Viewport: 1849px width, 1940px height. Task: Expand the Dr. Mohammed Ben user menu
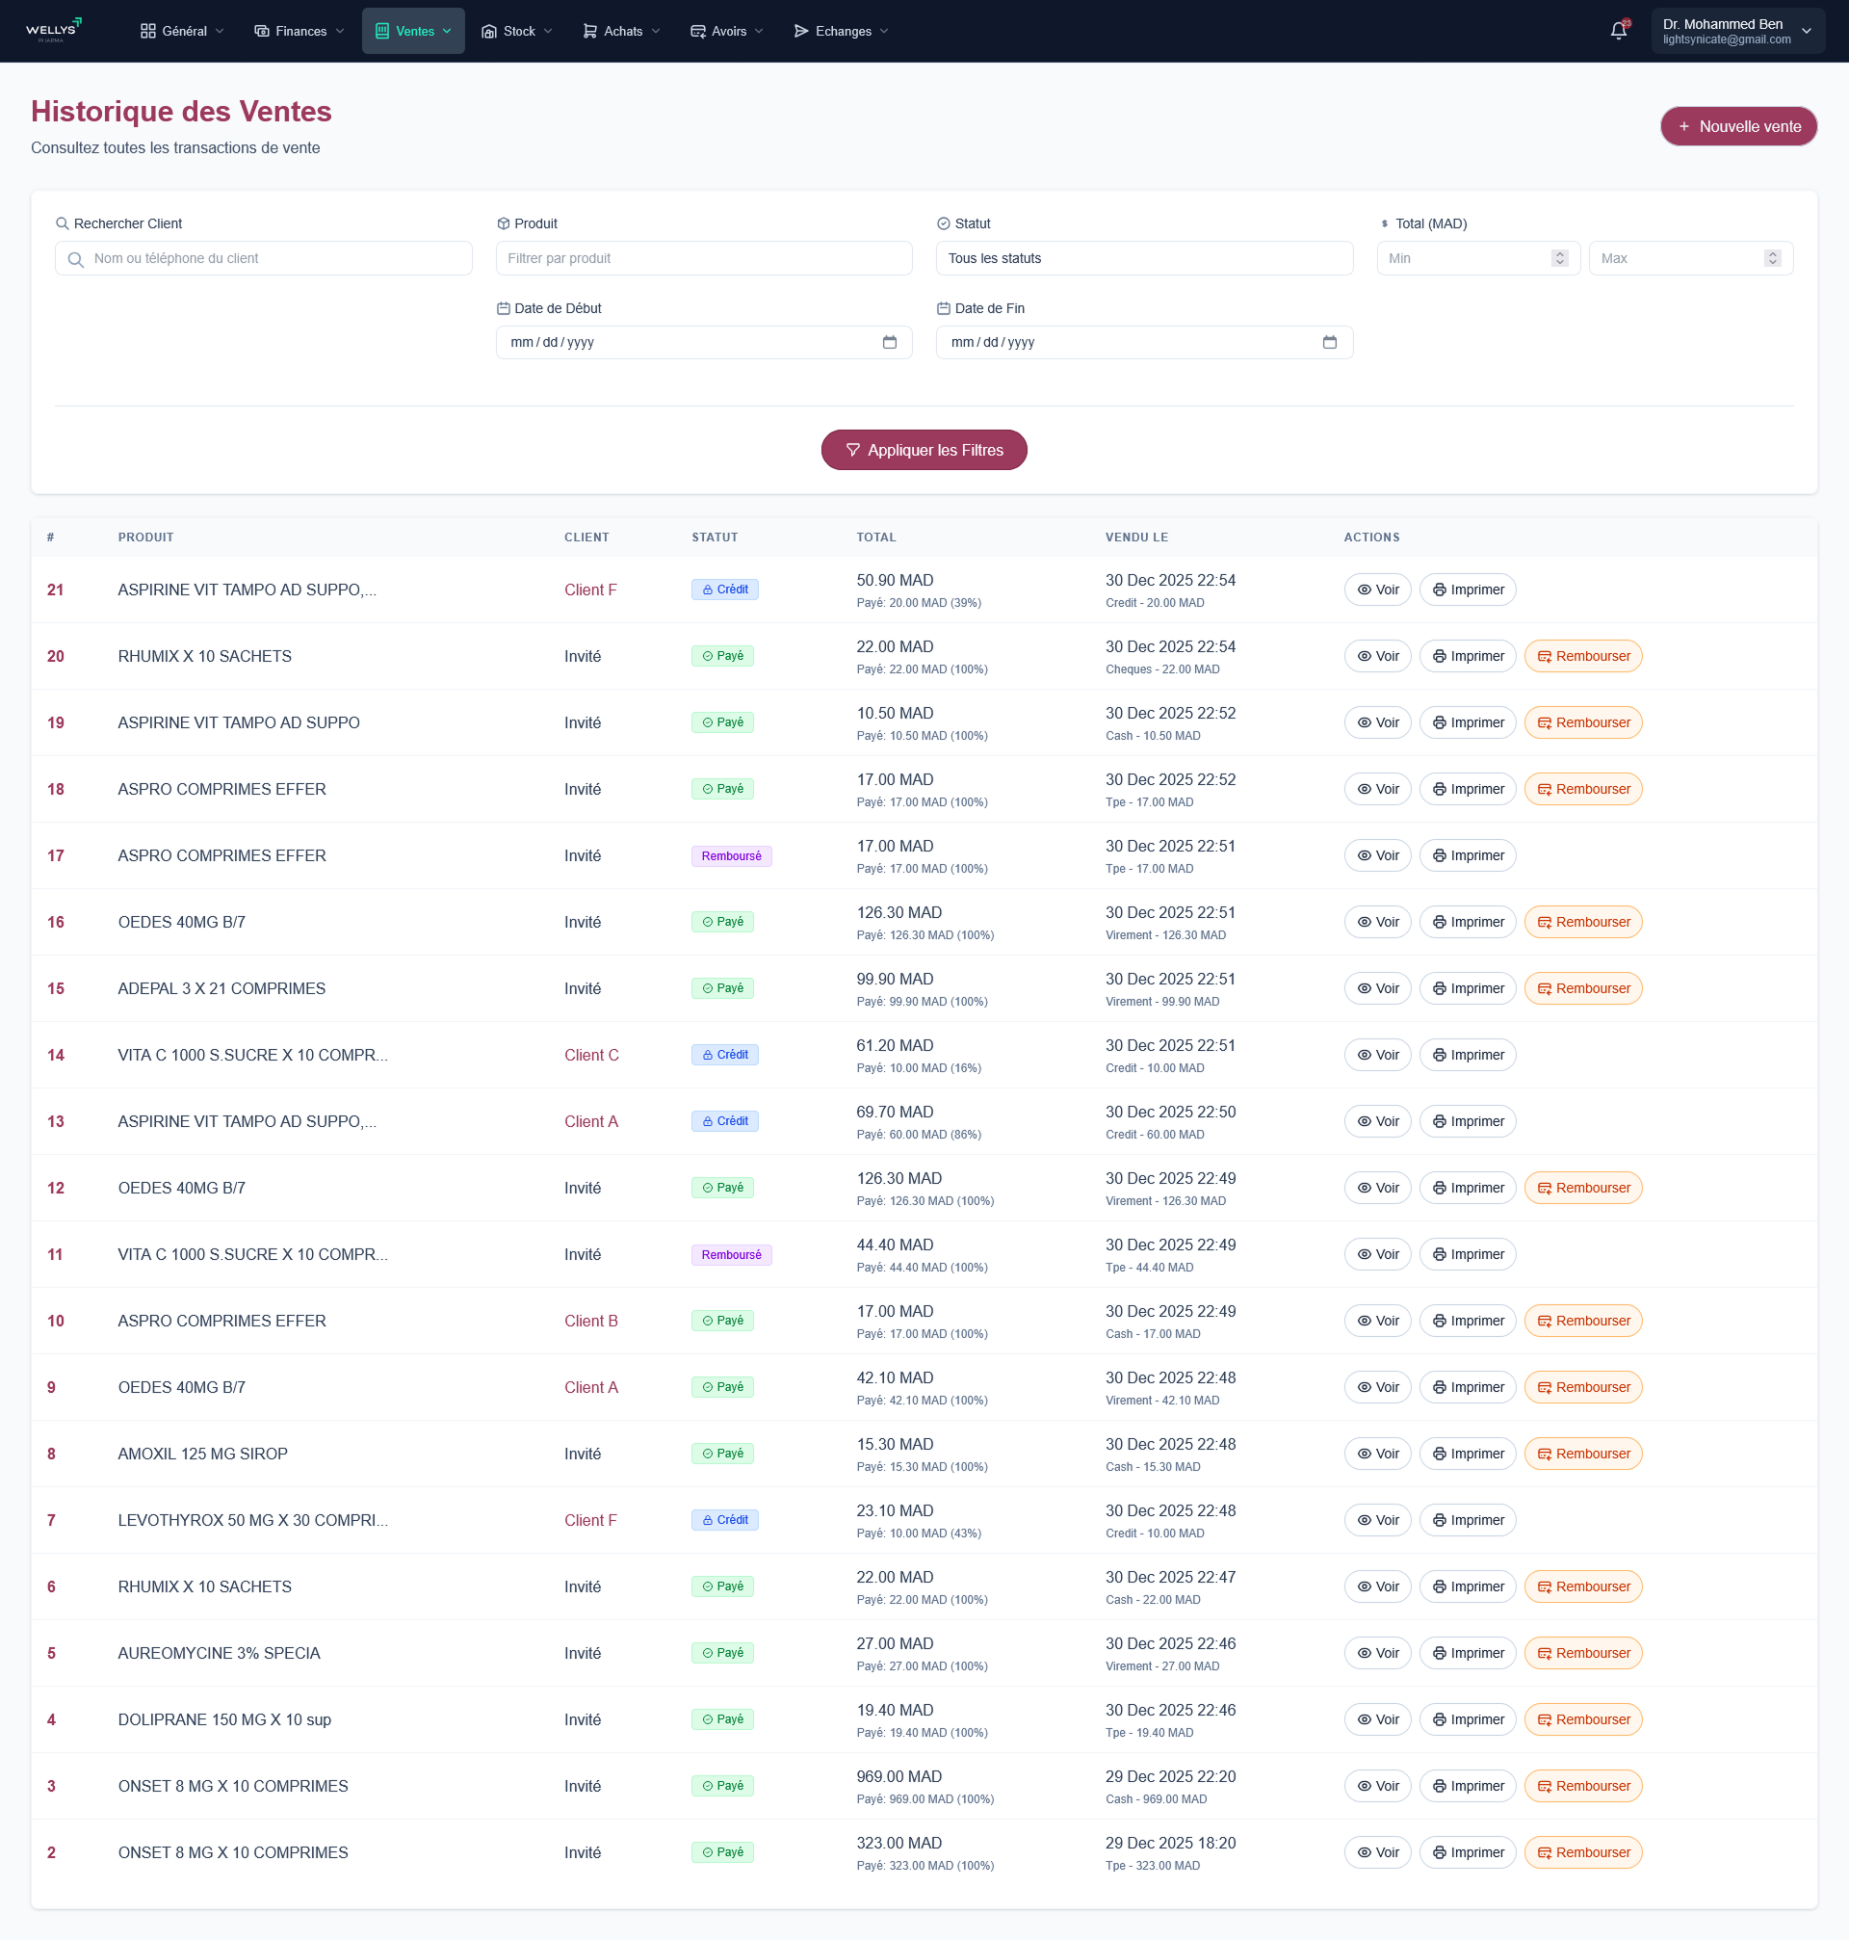pos(1736,31)
